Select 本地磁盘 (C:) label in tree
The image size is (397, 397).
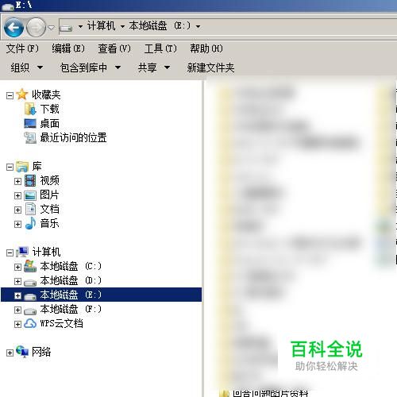coord(71,266)
